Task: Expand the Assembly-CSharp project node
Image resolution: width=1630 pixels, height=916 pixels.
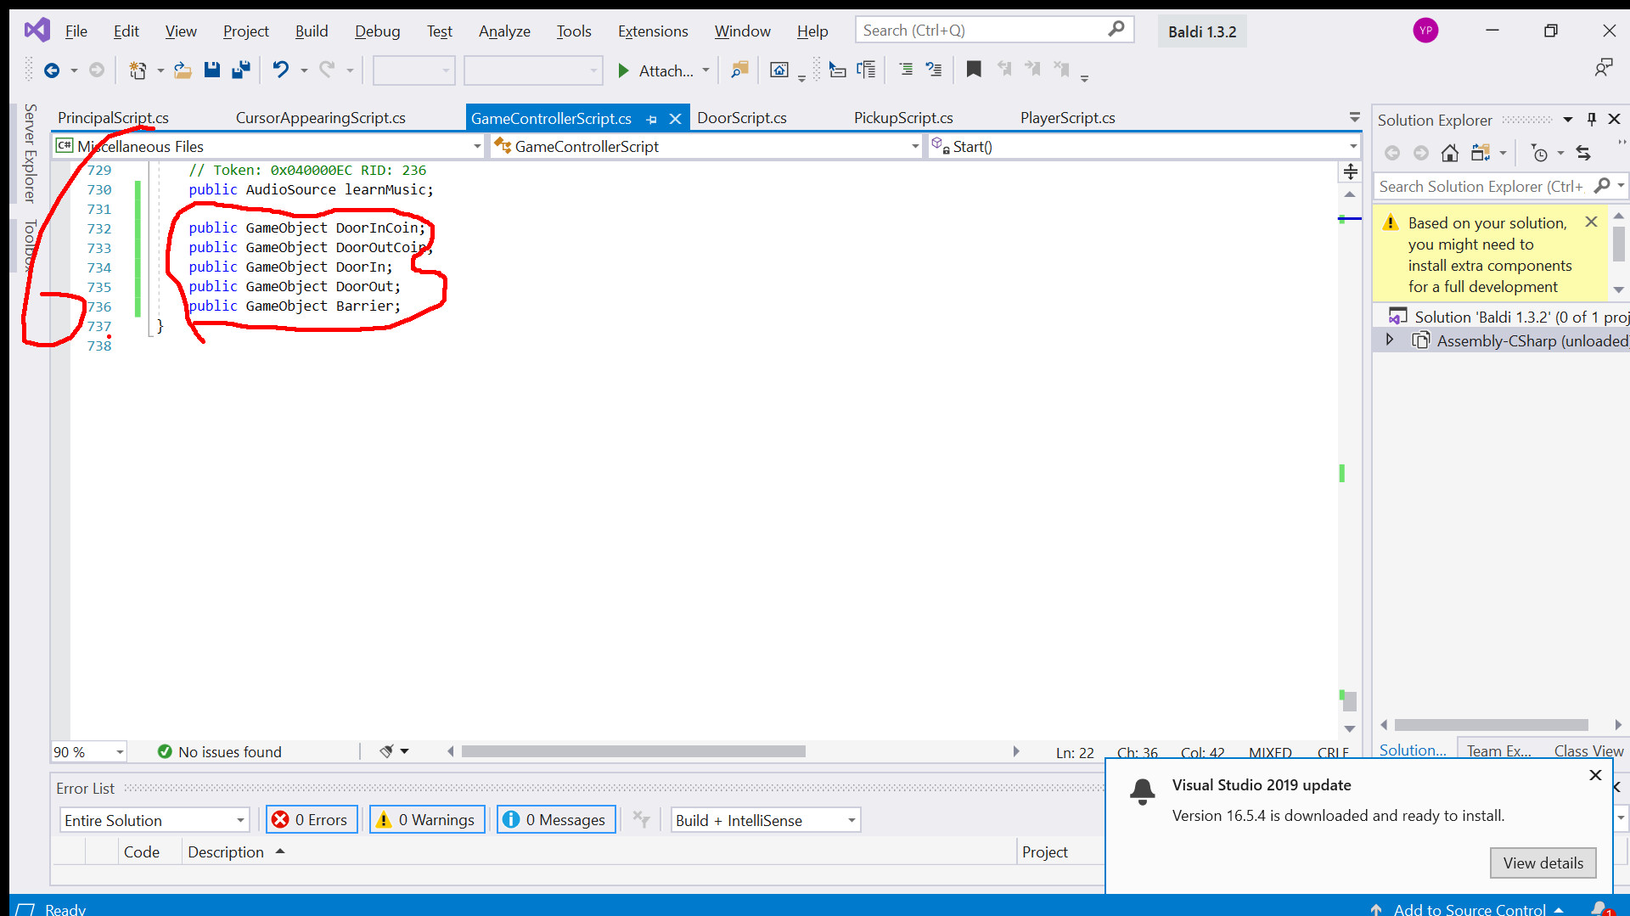Action: (1390, 340)
